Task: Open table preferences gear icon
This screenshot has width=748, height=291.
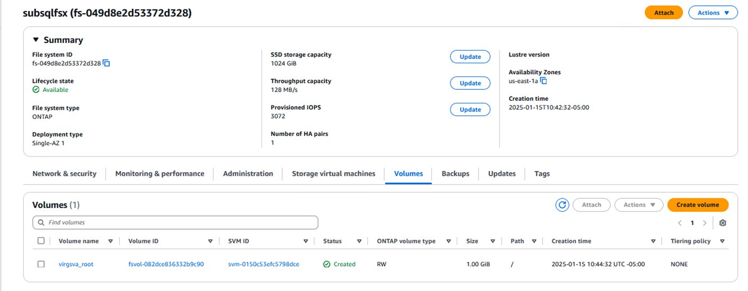Action: tap(723, 223)
